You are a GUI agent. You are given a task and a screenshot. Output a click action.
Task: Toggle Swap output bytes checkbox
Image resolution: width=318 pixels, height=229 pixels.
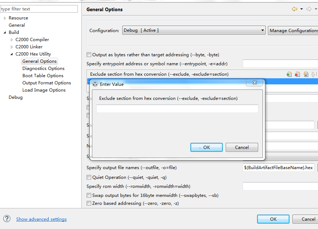point(89,195)
